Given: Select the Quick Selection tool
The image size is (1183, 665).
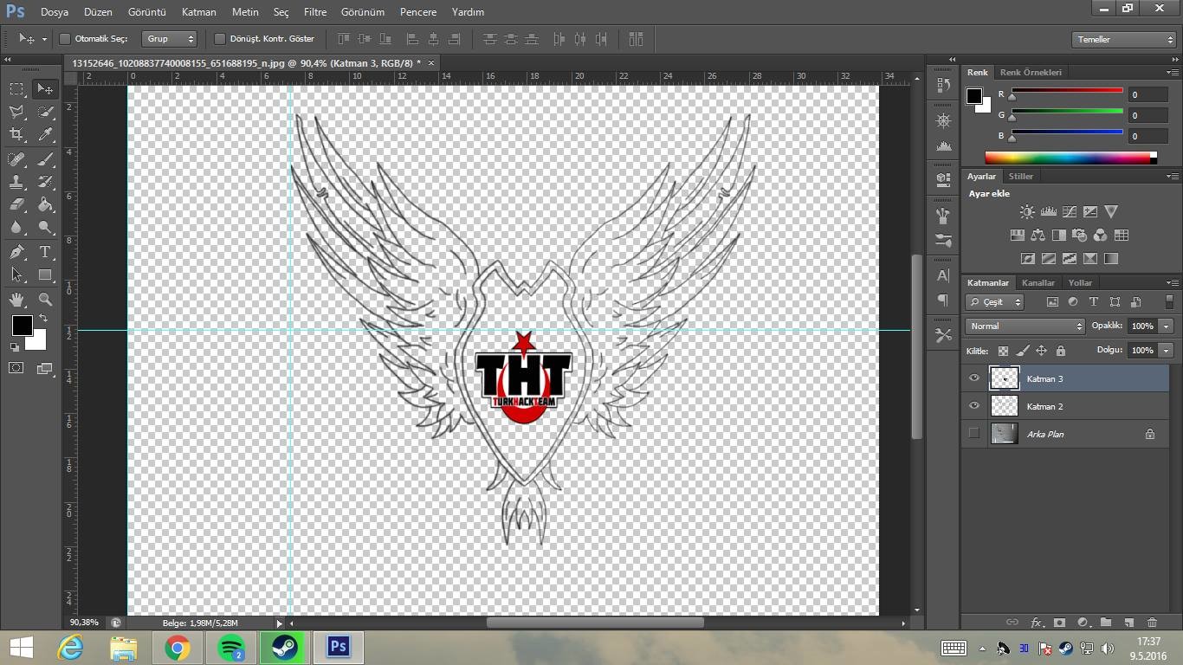Looking at the screenshot, I should click(45, 112).
